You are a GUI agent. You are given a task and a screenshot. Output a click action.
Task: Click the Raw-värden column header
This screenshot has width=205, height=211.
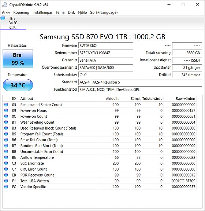180,99
